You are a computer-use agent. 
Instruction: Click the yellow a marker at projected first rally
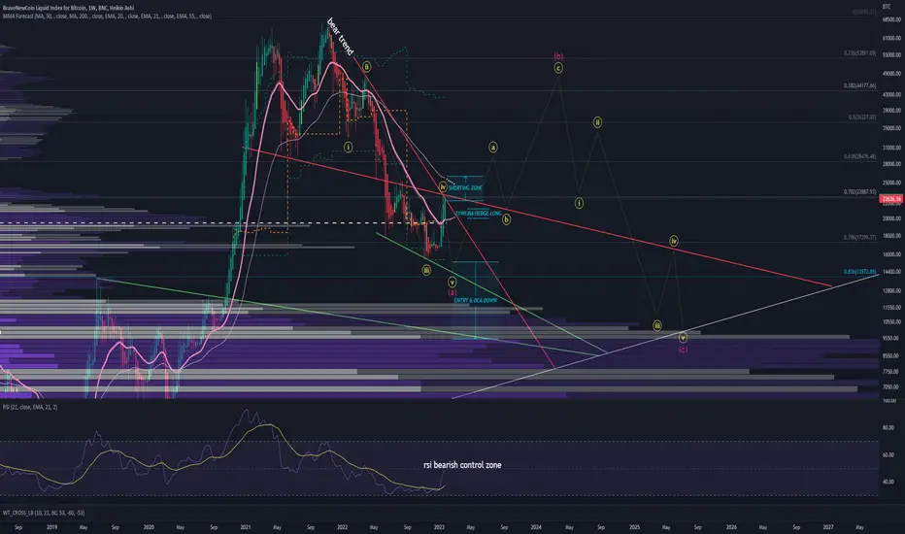point(493,148)
